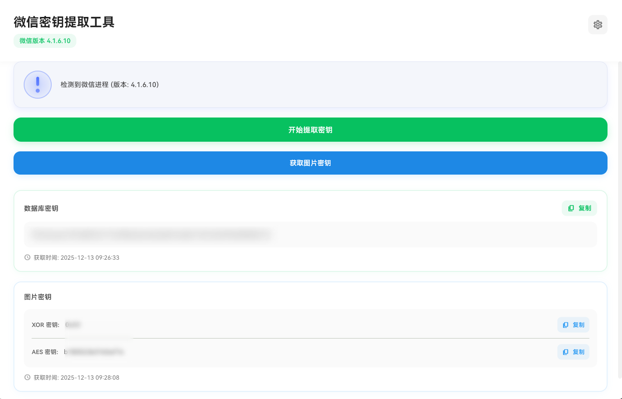
Task: Click the vertical scrollbar on the right edge
Action: click(x=620, y=218)
